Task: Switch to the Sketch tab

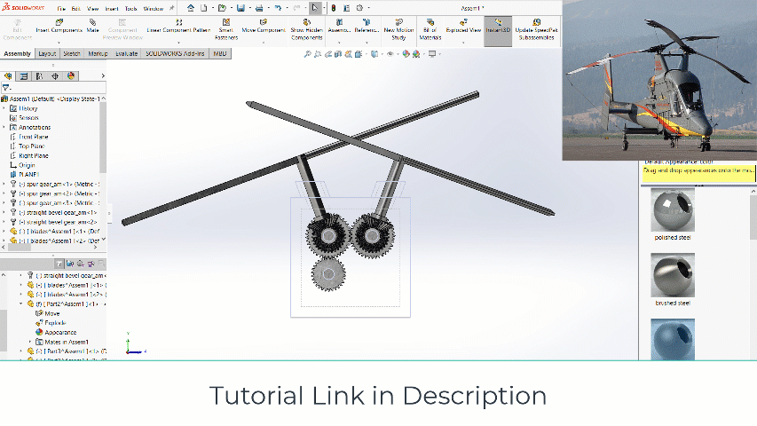Action: click(72, 53)
